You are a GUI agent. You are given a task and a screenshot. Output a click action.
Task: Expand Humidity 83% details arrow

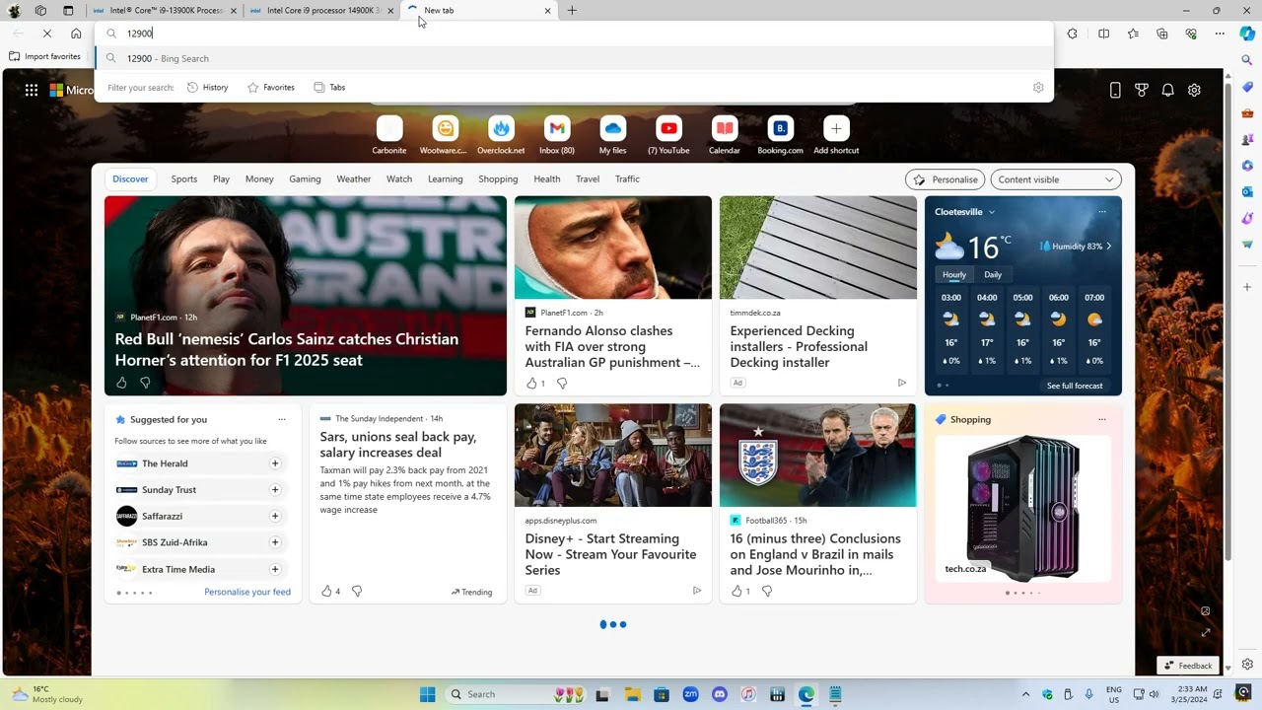[1109, 247]
